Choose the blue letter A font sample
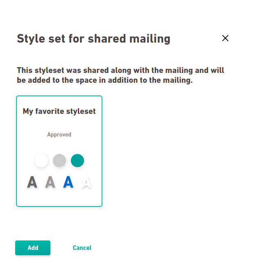Screen dimensions: 254x272 click(x=68, y=182)
